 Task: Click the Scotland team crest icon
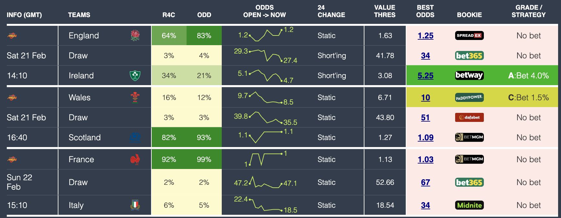(x=135, y=137)
